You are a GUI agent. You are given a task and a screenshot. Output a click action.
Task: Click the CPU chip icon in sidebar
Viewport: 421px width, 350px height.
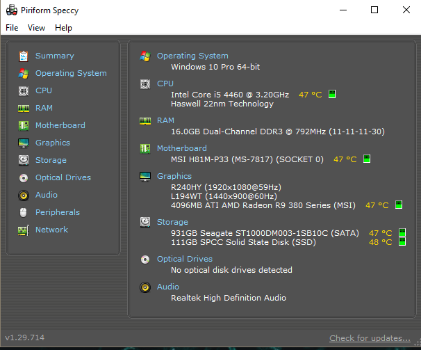(x=24, y=91)
